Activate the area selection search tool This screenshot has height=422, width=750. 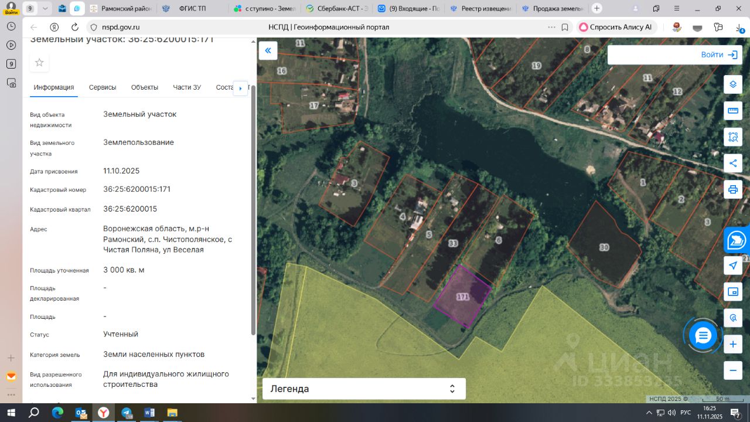732,137
